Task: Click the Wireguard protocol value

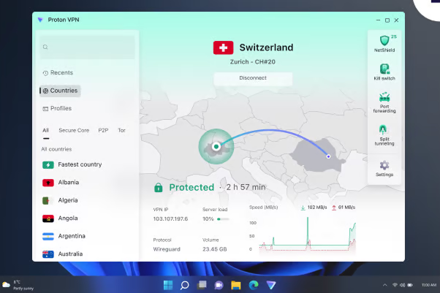Action: tap(167, 249)
